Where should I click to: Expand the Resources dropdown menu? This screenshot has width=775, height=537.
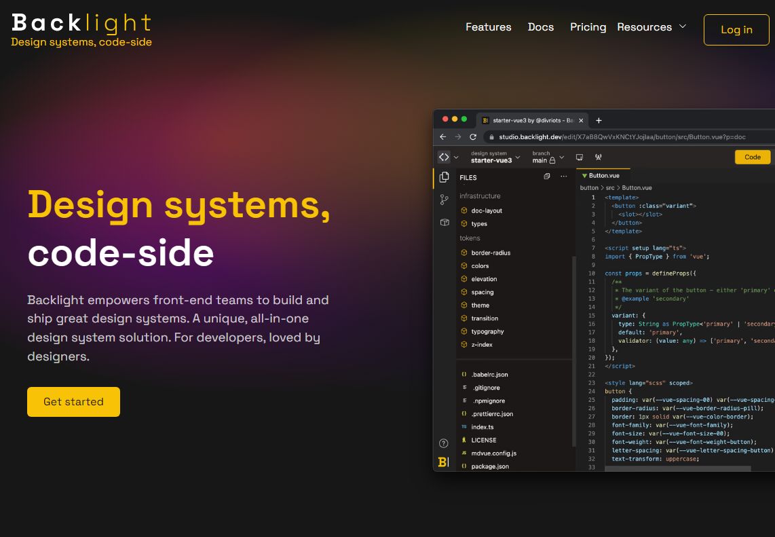coord(651,27)
